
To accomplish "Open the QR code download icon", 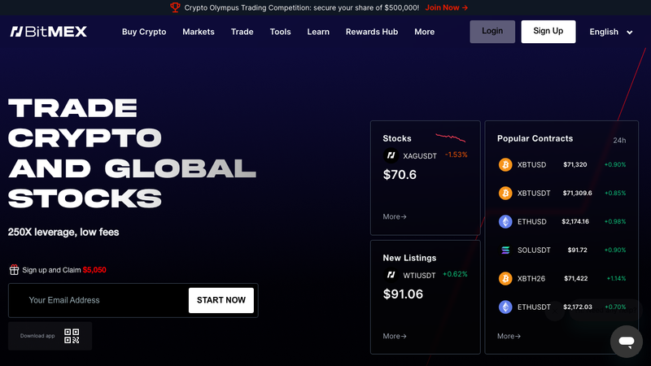I will coord(72,336).
